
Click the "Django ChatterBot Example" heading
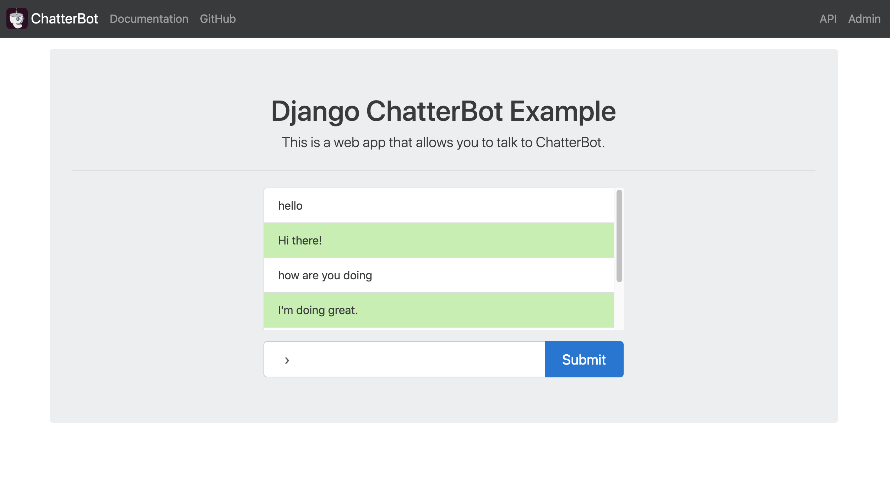tap(443, 111)
